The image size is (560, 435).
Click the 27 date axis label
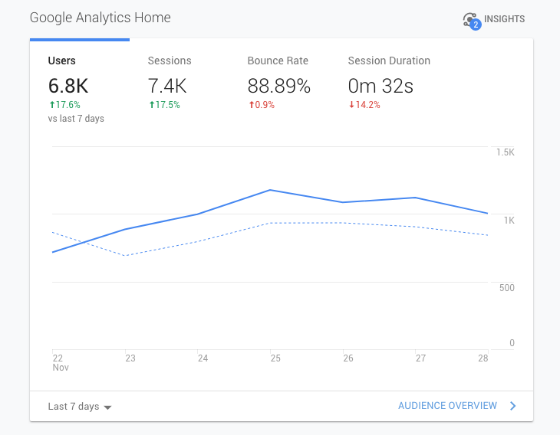pos(420,358)
